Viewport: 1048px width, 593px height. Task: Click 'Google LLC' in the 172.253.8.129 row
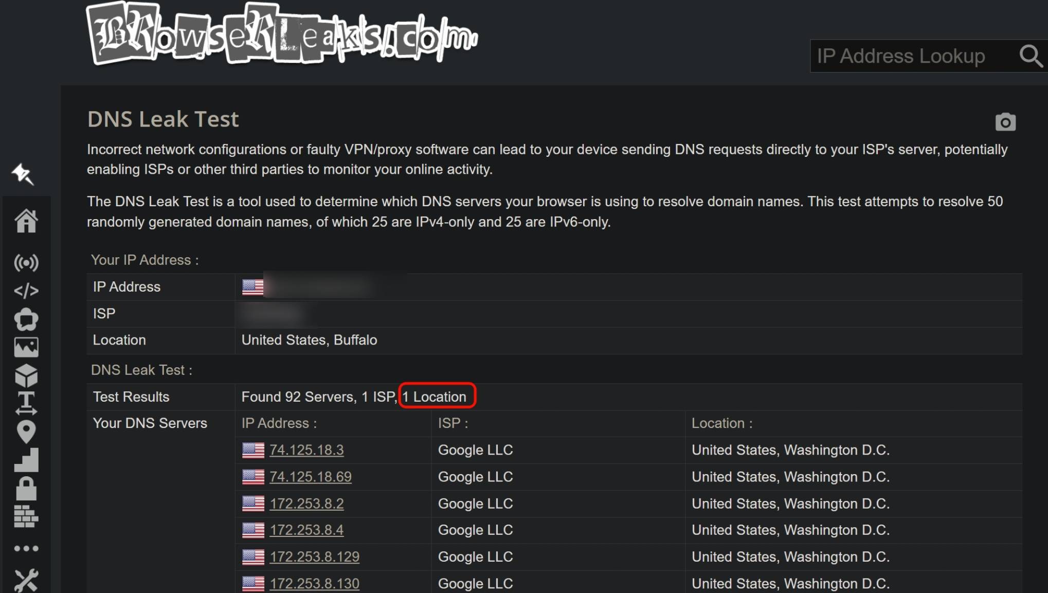(476, 556)
